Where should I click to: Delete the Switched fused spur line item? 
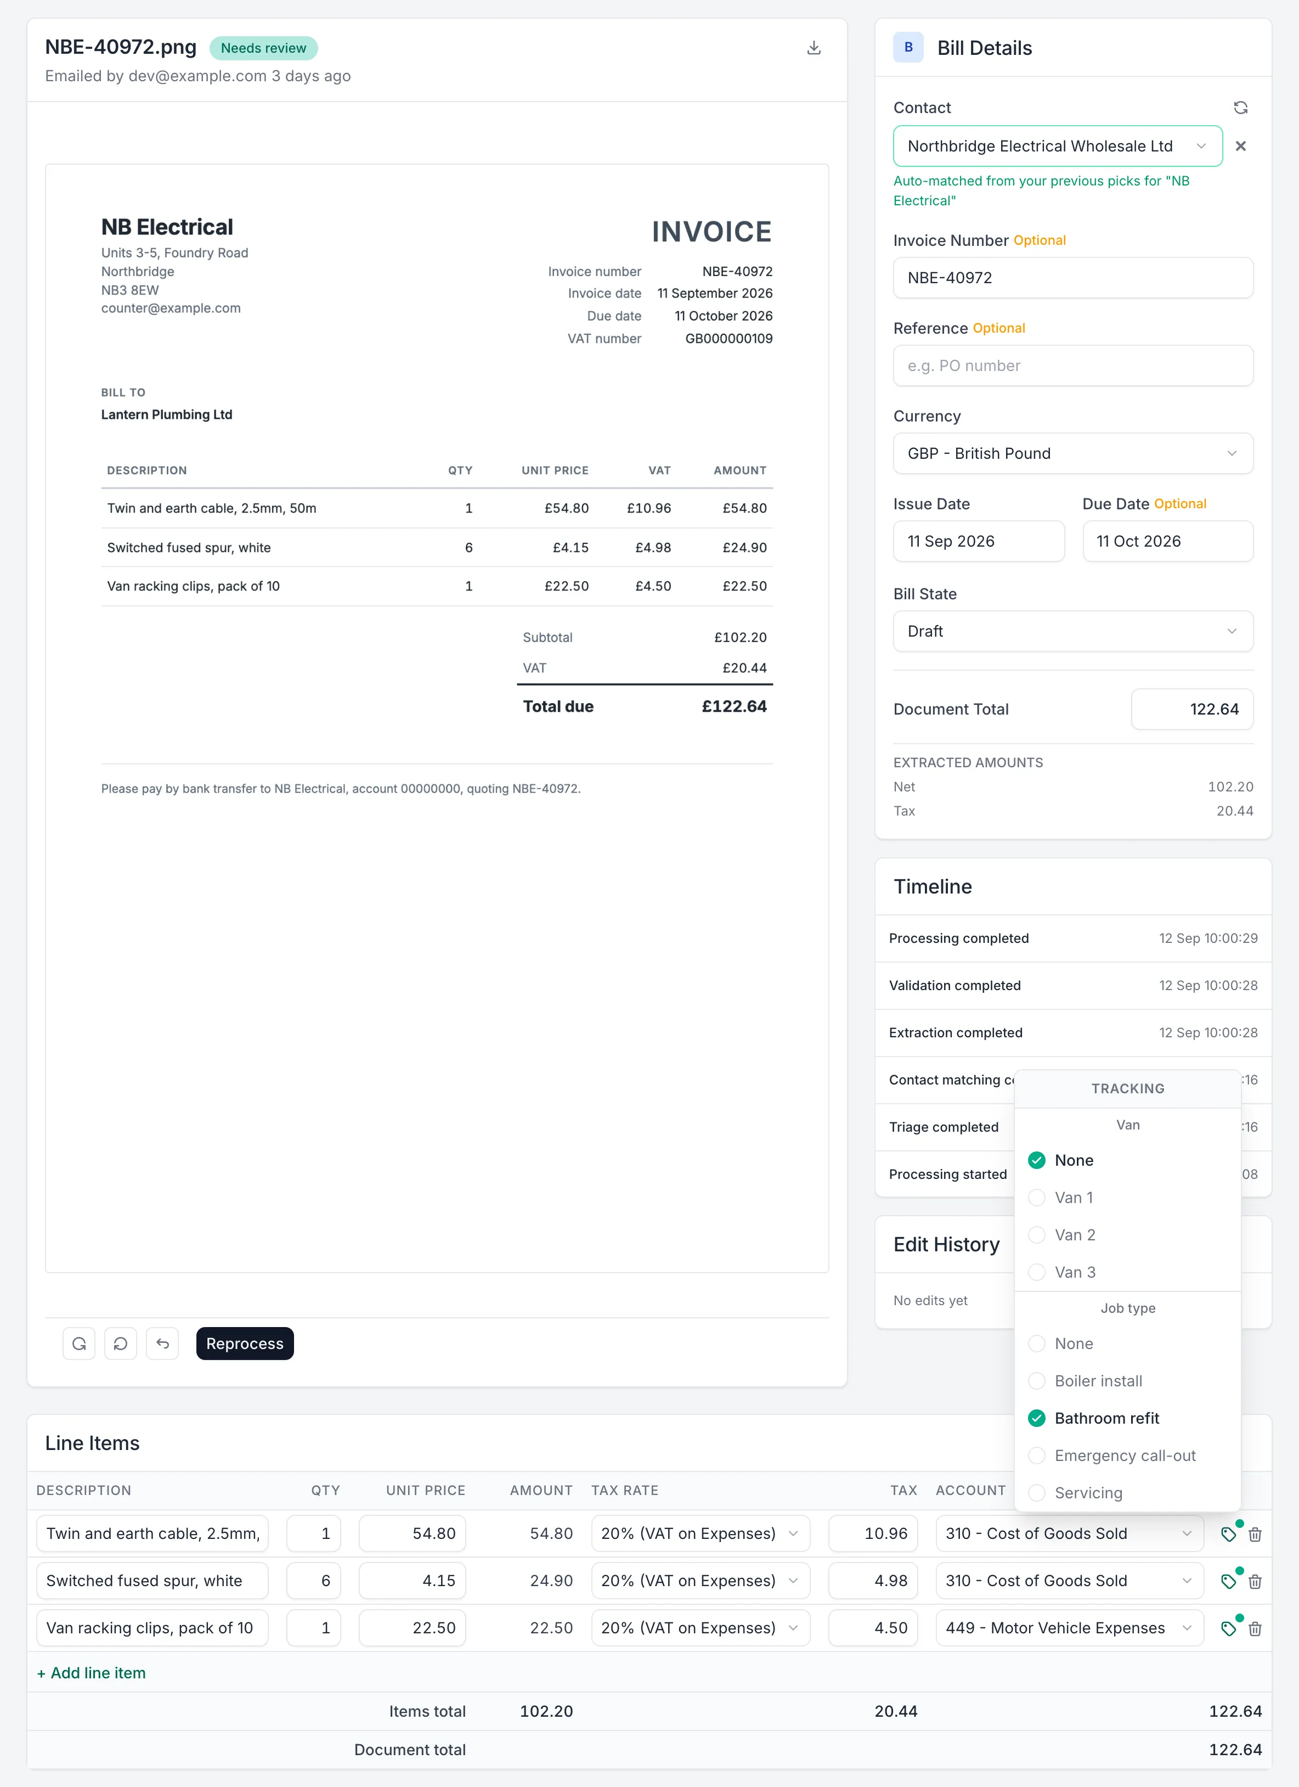1255,1581
